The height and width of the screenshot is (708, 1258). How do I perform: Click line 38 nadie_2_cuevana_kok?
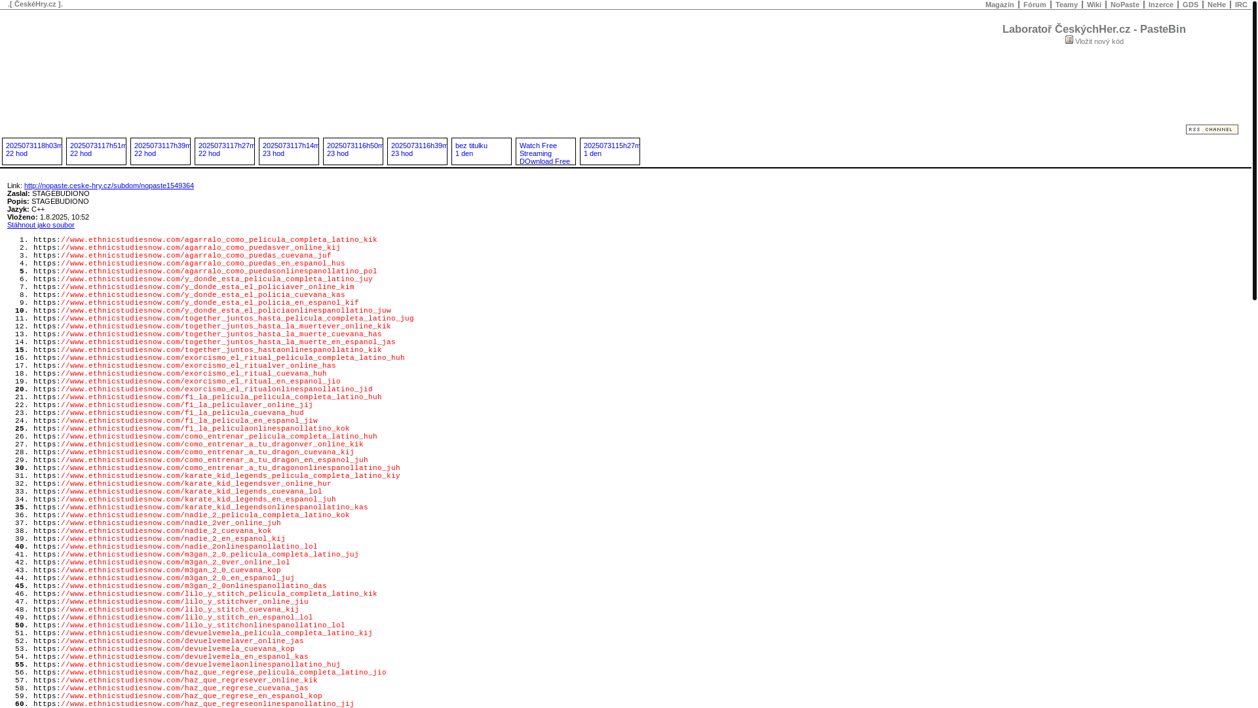tap(153, 531)
